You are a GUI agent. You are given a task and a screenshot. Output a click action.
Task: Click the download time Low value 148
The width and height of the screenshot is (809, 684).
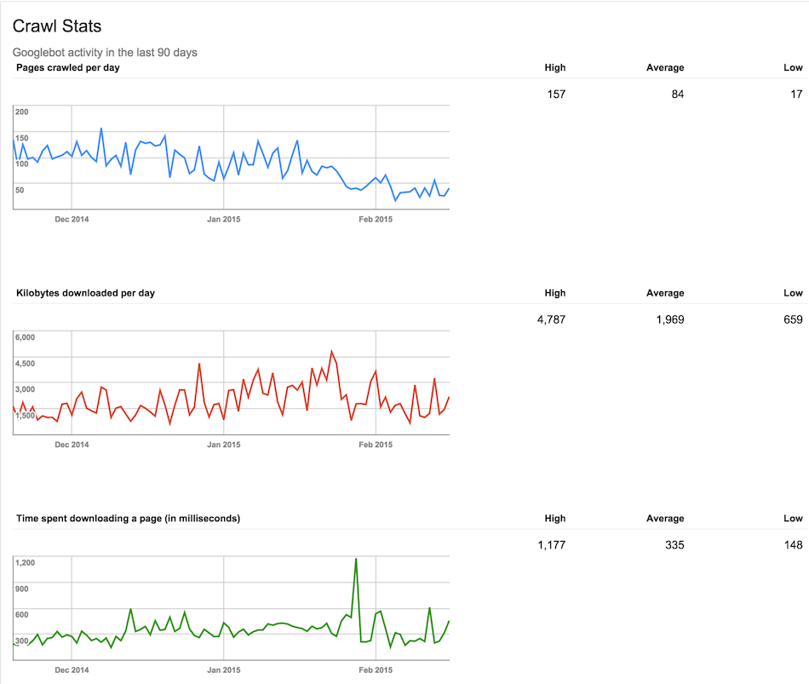tap(793, 545)
